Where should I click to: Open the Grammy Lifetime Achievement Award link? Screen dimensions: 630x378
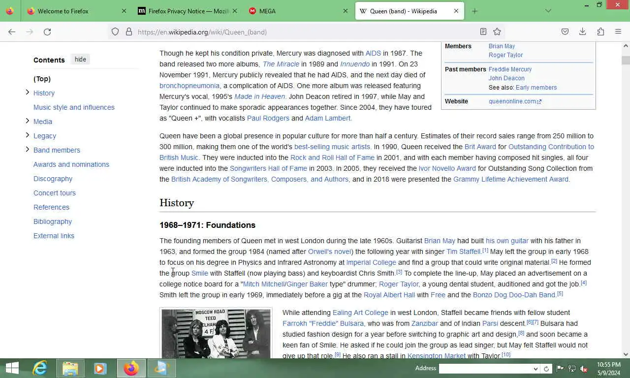pos(511,179)
